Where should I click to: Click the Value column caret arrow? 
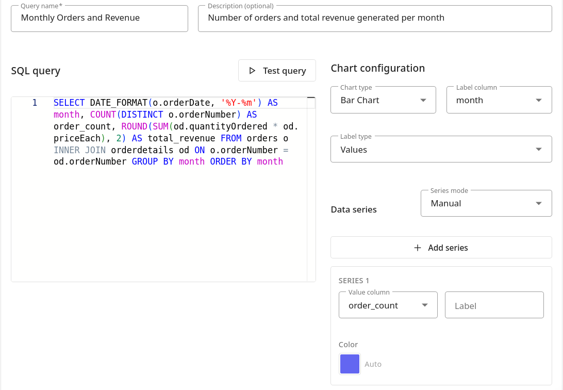click(x=425, y=305)
